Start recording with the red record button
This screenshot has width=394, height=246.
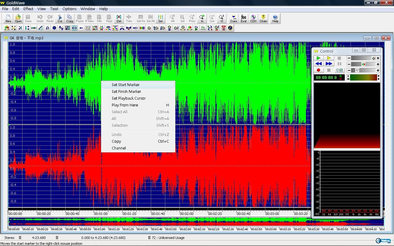pos(319,70)
